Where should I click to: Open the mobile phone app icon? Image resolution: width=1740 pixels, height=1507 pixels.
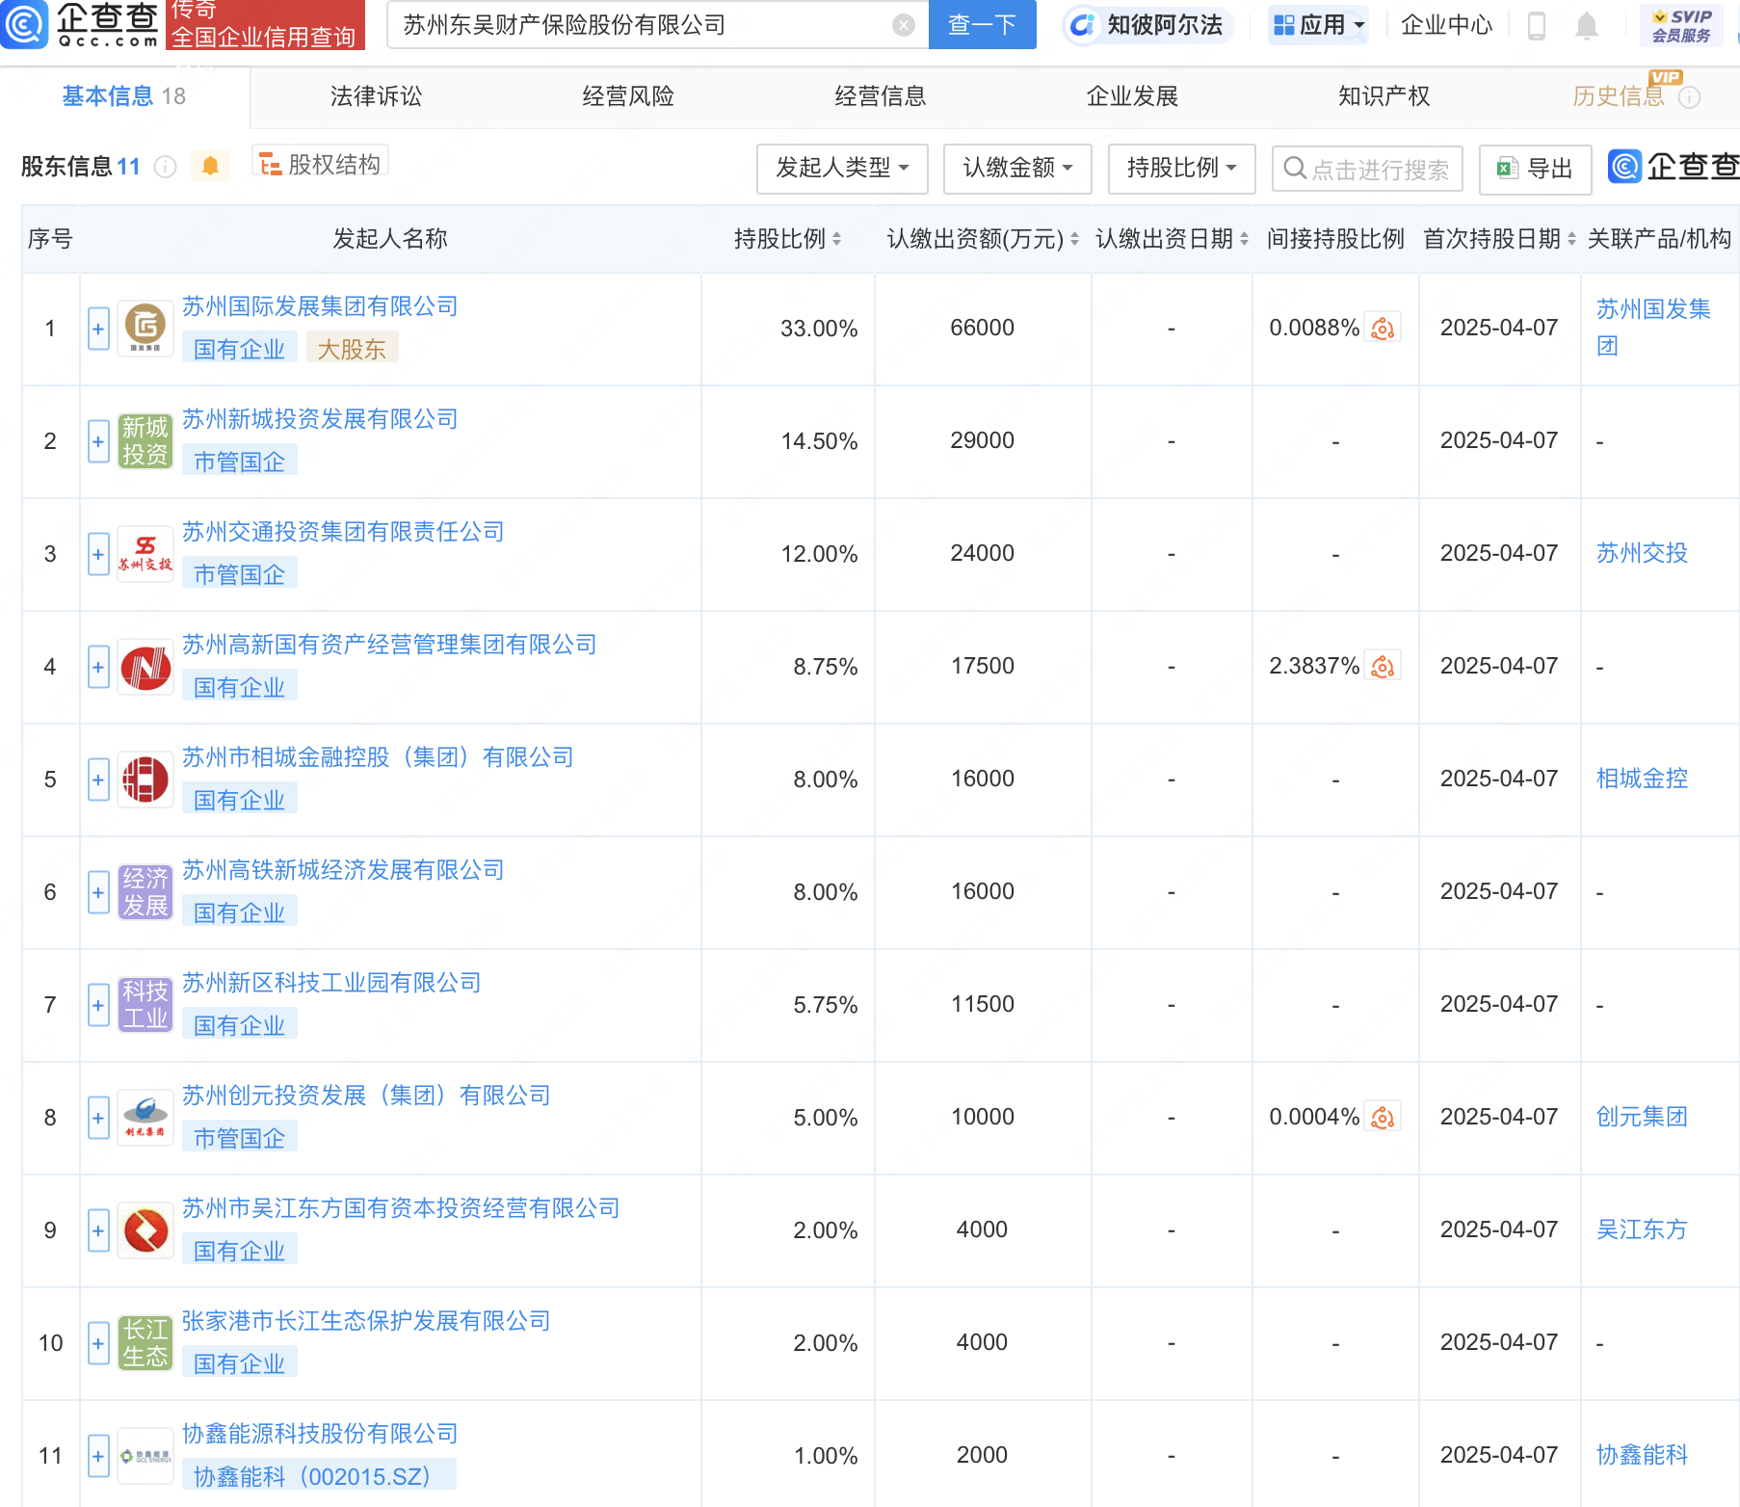tap(1537, 26)
